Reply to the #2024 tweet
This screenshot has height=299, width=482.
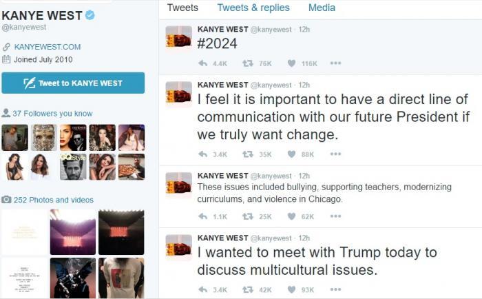pos(203,63)
